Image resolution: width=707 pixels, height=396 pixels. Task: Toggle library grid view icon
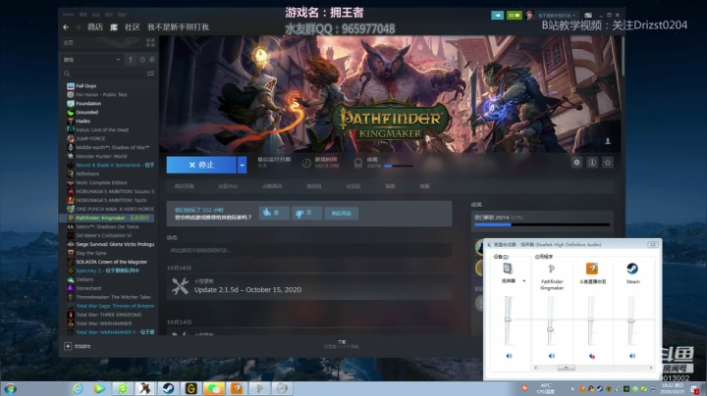click(150, 43)
